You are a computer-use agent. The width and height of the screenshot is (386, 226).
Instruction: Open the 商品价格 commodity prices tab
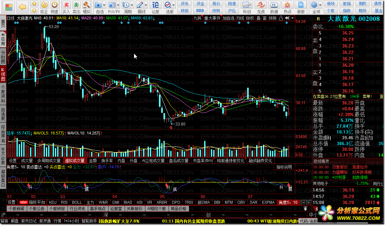coord(178,209)
